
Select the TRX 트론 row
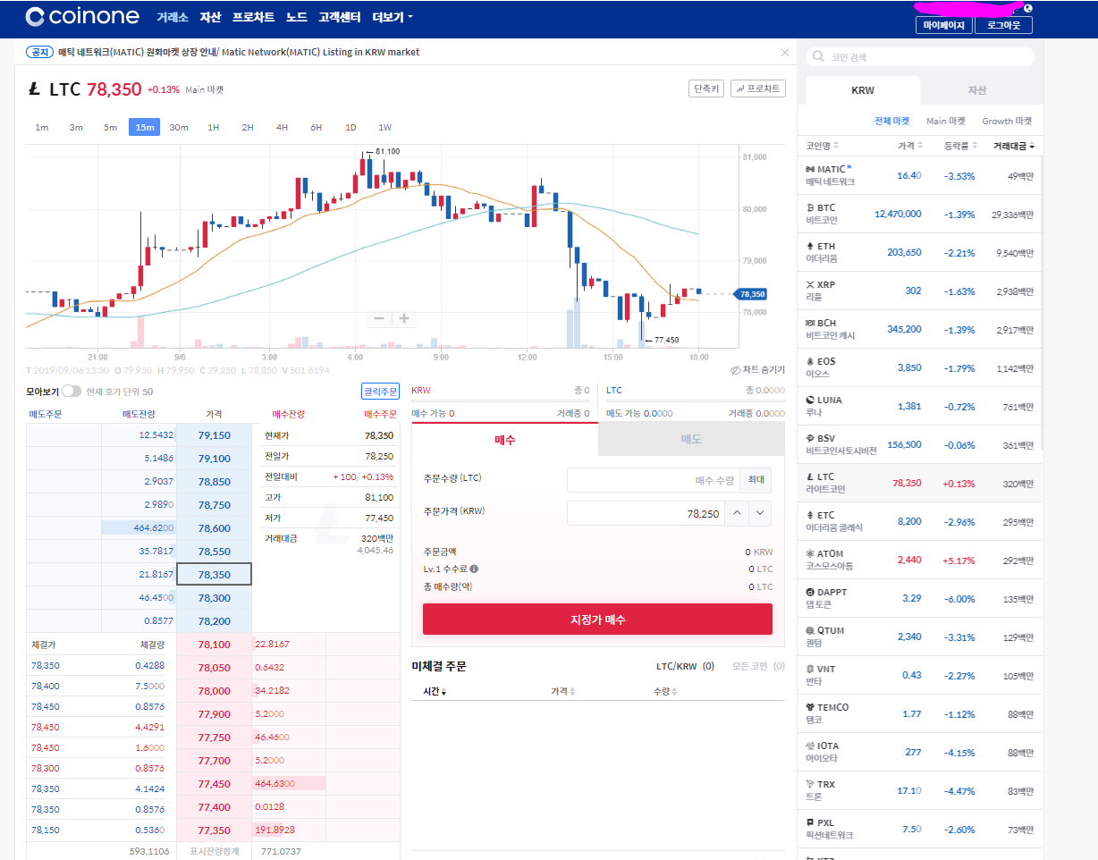click(x=920, y=790)
